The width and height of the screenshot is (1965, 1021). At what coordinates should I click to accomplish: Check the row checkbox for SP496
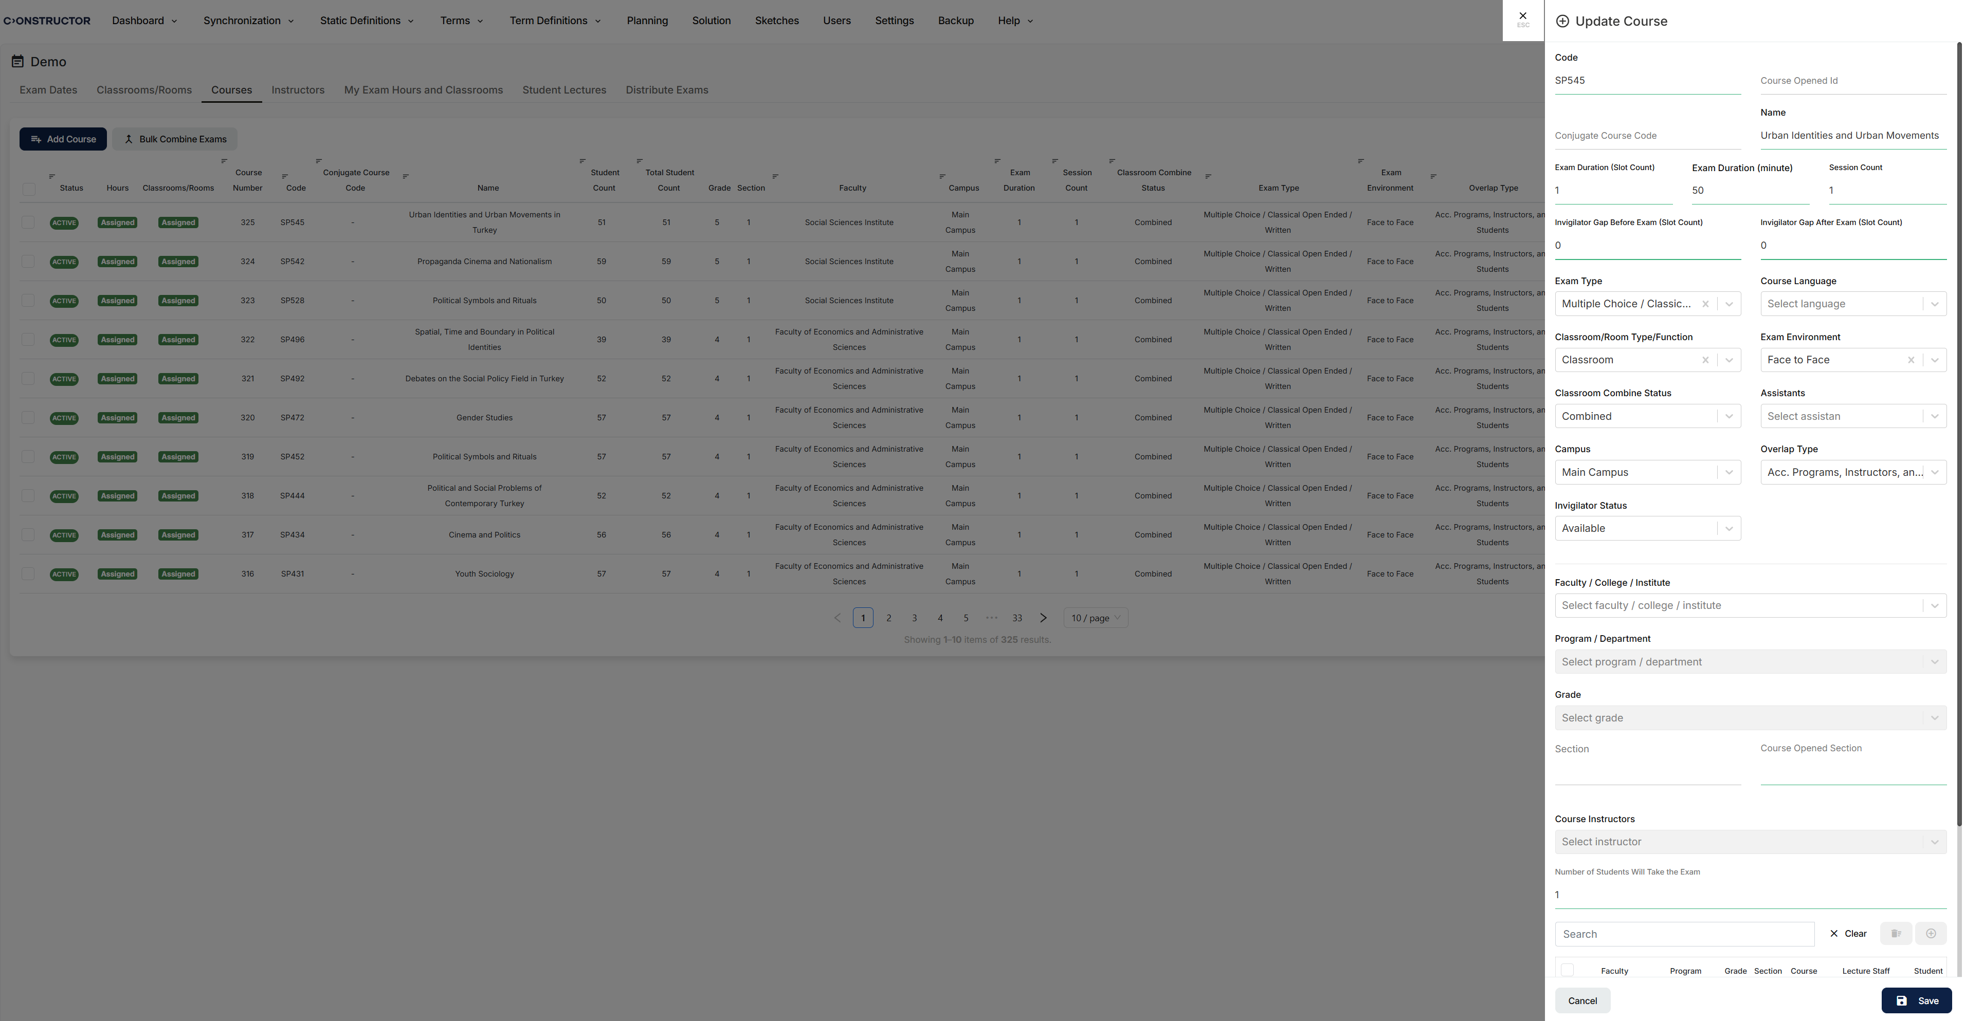point(28,339)
